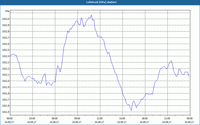Select the 1011,7 pressure axis value

(6, 99)
